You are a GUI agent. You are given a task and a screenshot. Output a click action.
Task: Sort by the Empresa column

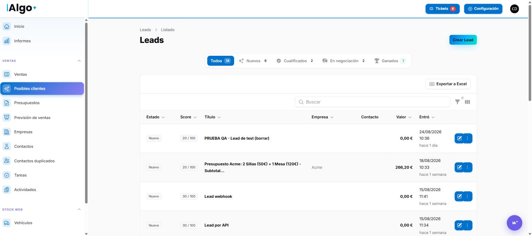pyautogui.click(x=322, y=117)
